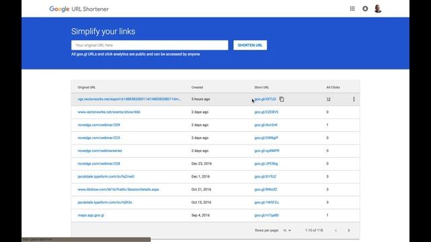Click the short URL in the Oct 21, 2016 row
The width and height of the screenshot is (431, 242).
(x=265, y=190)
